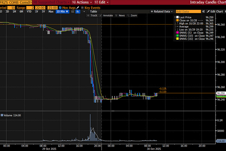This screenshot has width=226, height=151.
Task: Click the SMAVG (15) on Close legend text
Action: [192, 39]
